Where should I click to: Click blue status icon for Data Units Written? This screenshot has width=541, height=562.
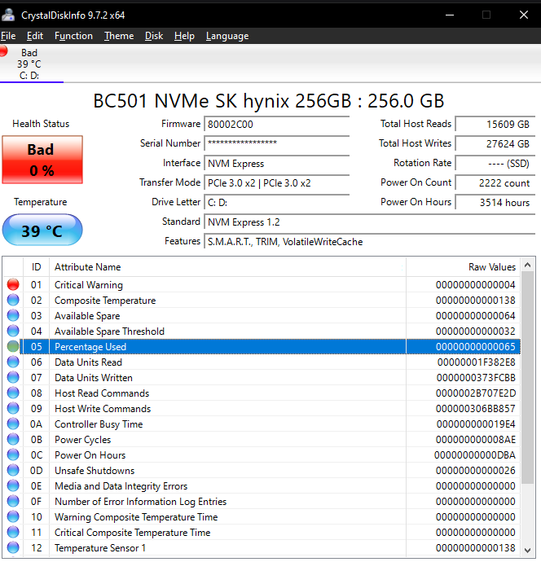point(13,377)
